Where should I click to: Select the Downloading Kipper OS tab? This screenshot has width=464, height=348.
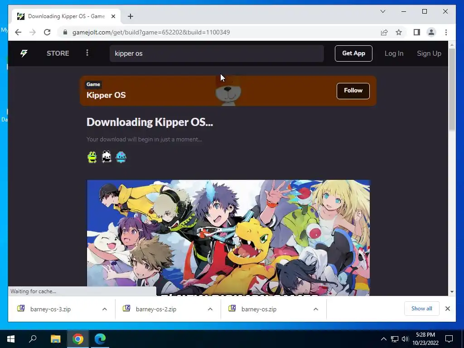click(66, 16)
